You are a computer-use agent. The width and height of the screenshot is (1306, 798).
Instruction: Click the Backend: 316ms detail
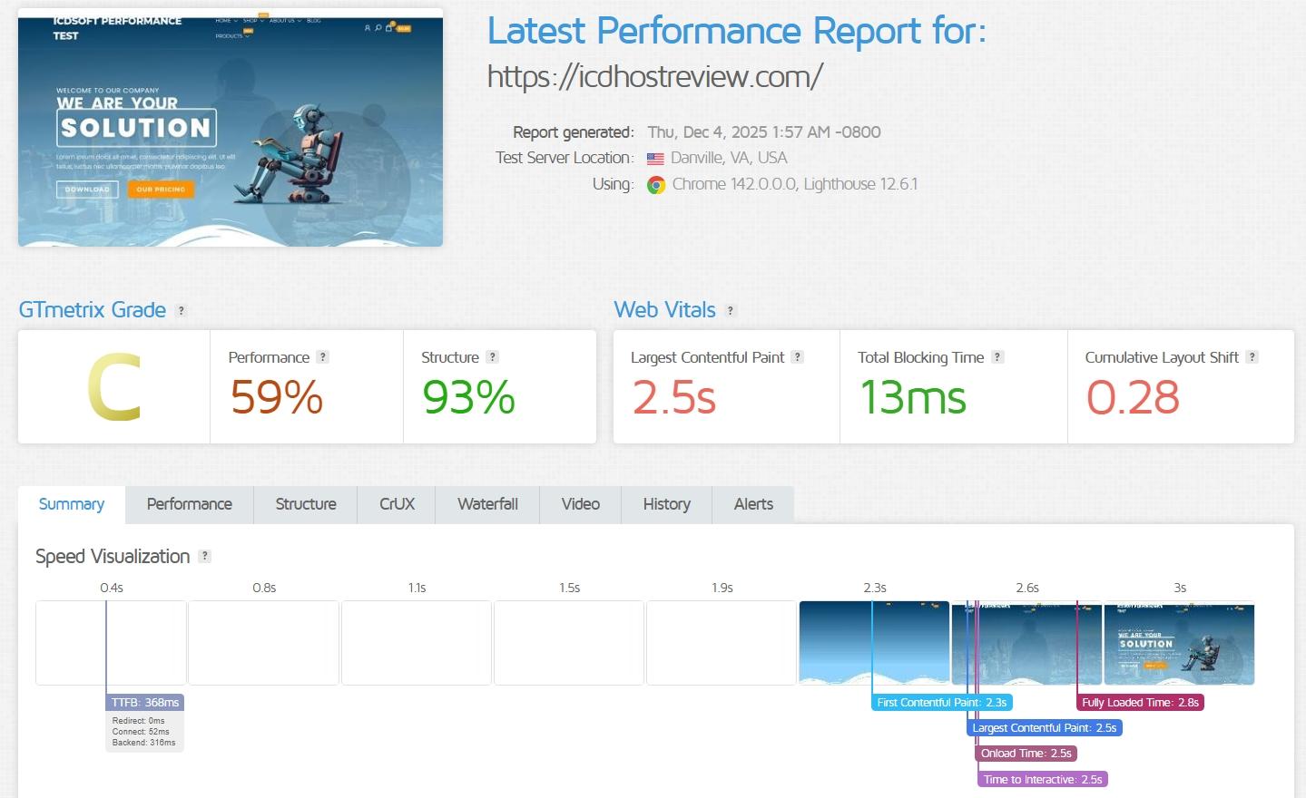point(144,743)
